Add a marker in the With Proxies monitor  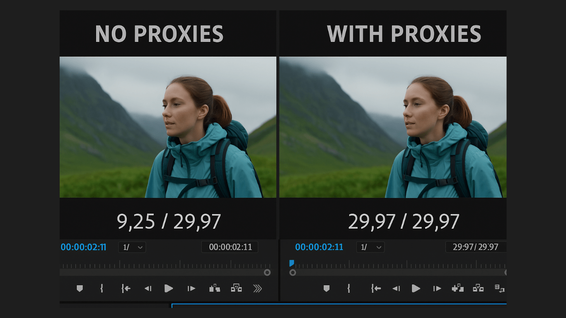point(327,289)
